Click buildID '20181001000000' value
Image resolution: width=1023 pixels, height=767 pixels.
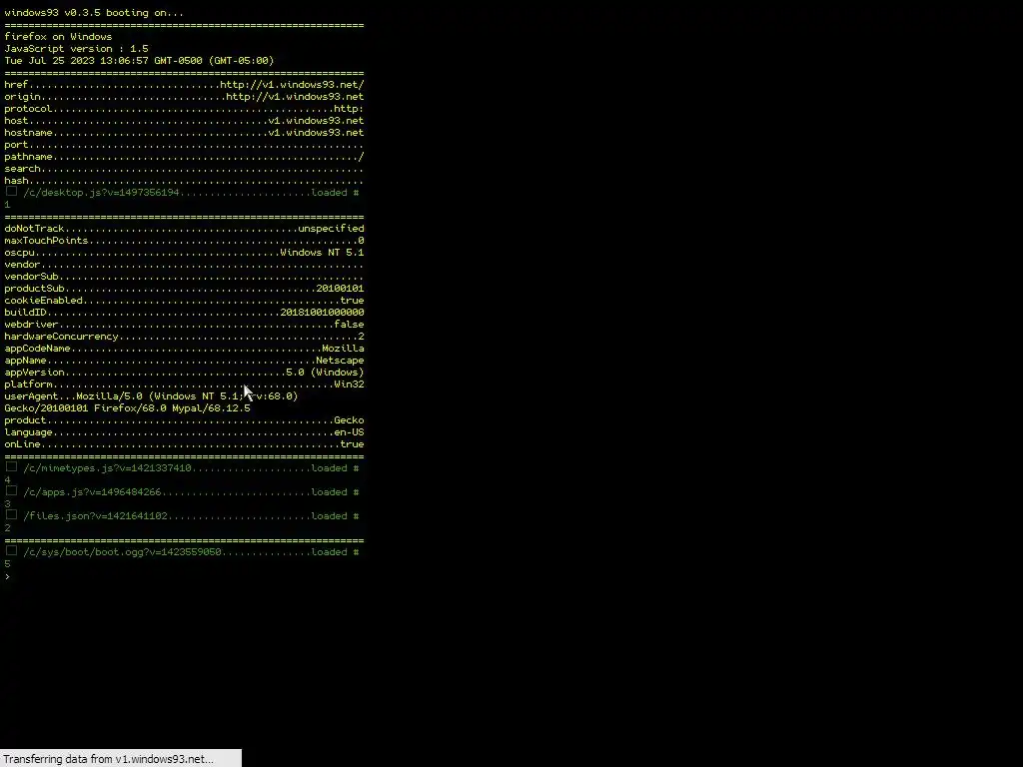322,313
